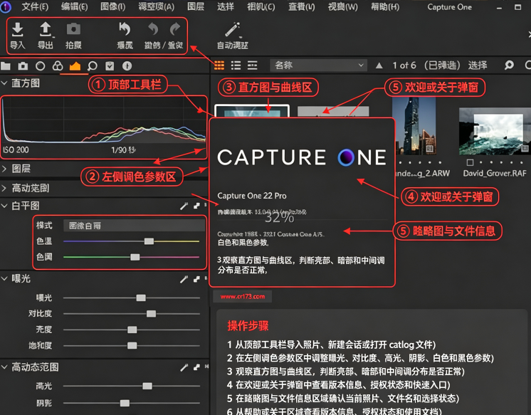The image size is (531, 415).
Task: Click the 色调 tint slider handle
Action: 135,257
